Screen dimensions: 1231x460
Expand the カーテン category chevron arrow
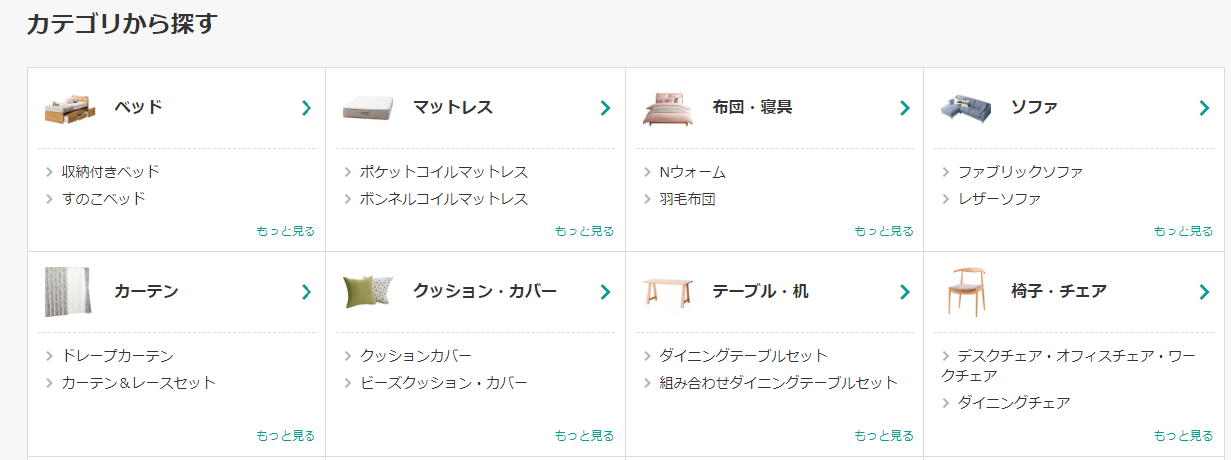point(307,292)
